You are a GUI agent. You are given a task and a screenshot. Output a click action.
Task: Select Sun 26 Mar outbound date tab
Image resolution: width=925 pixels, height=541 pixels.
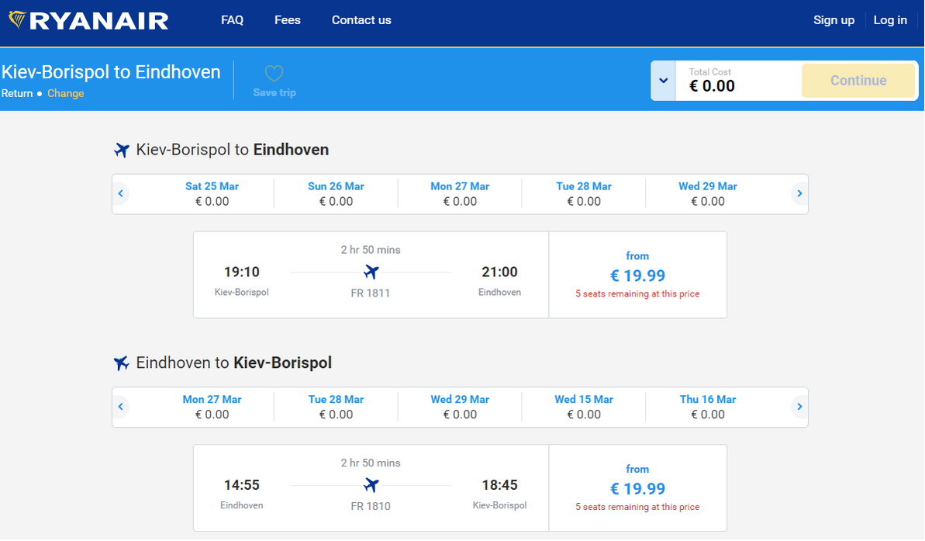(336, 193)
